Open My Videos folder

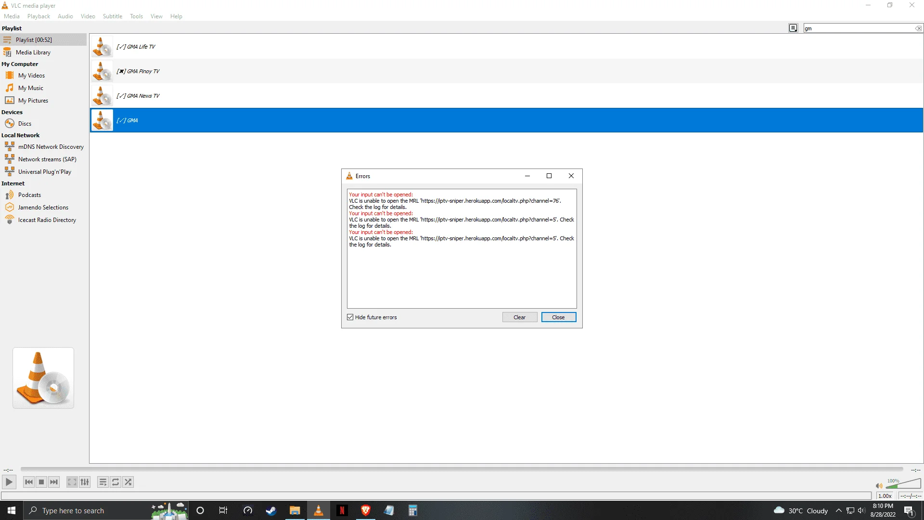click(x=43, y=76)
